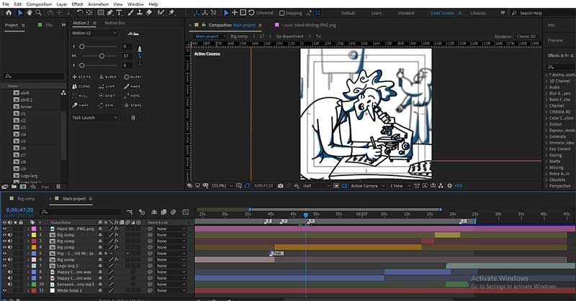Select the Small Screen workspace
This screenshot has height=301, width=576.
click(x=441, y=13)
